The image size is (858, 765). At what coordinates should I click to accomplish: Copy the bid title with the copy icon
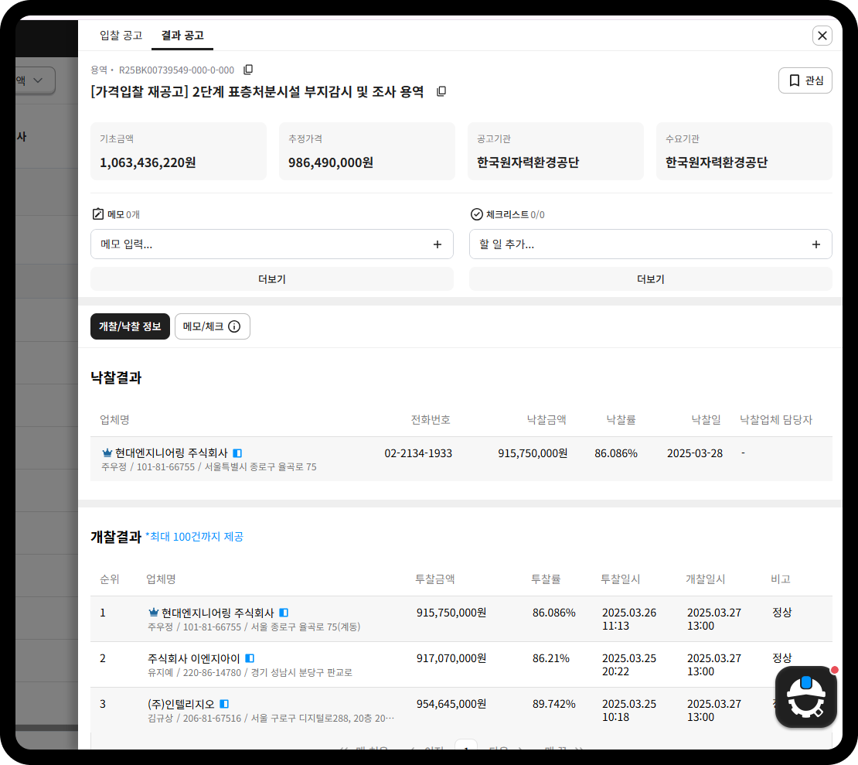(x=441, y=91)
